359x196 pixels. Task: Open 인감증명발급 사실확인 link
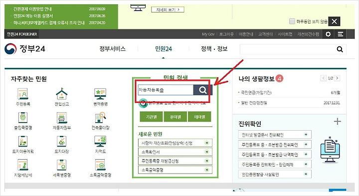pyautogui.click(x=275, y=174)
